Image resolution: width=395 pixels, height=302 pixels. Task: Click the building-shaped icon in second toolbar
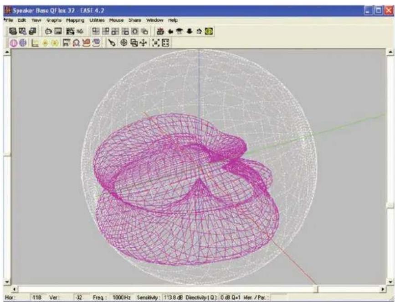point(66,43)
